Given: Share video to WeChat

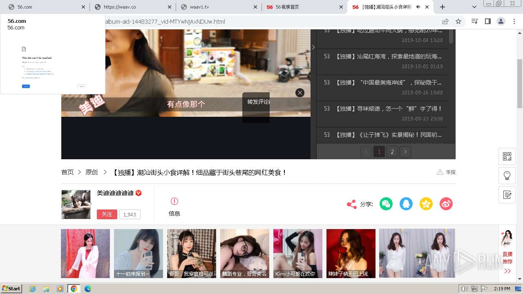Looking at the screenshot, I should pos(386,204).
